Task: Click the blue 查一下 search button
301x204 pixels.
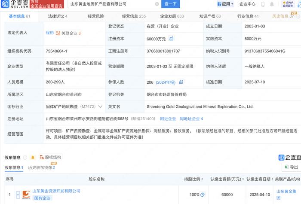Action: (170, 4)
